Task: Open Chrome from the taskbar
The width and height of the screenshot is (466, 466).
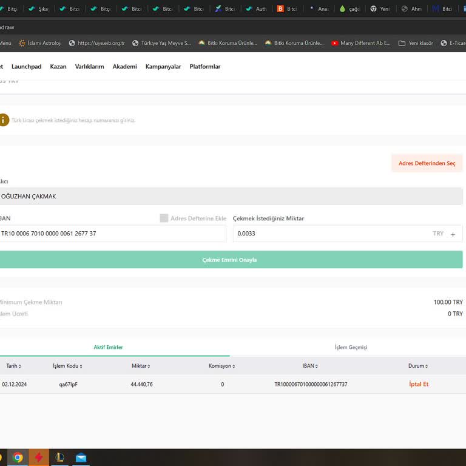Action: tap(18, 458)
